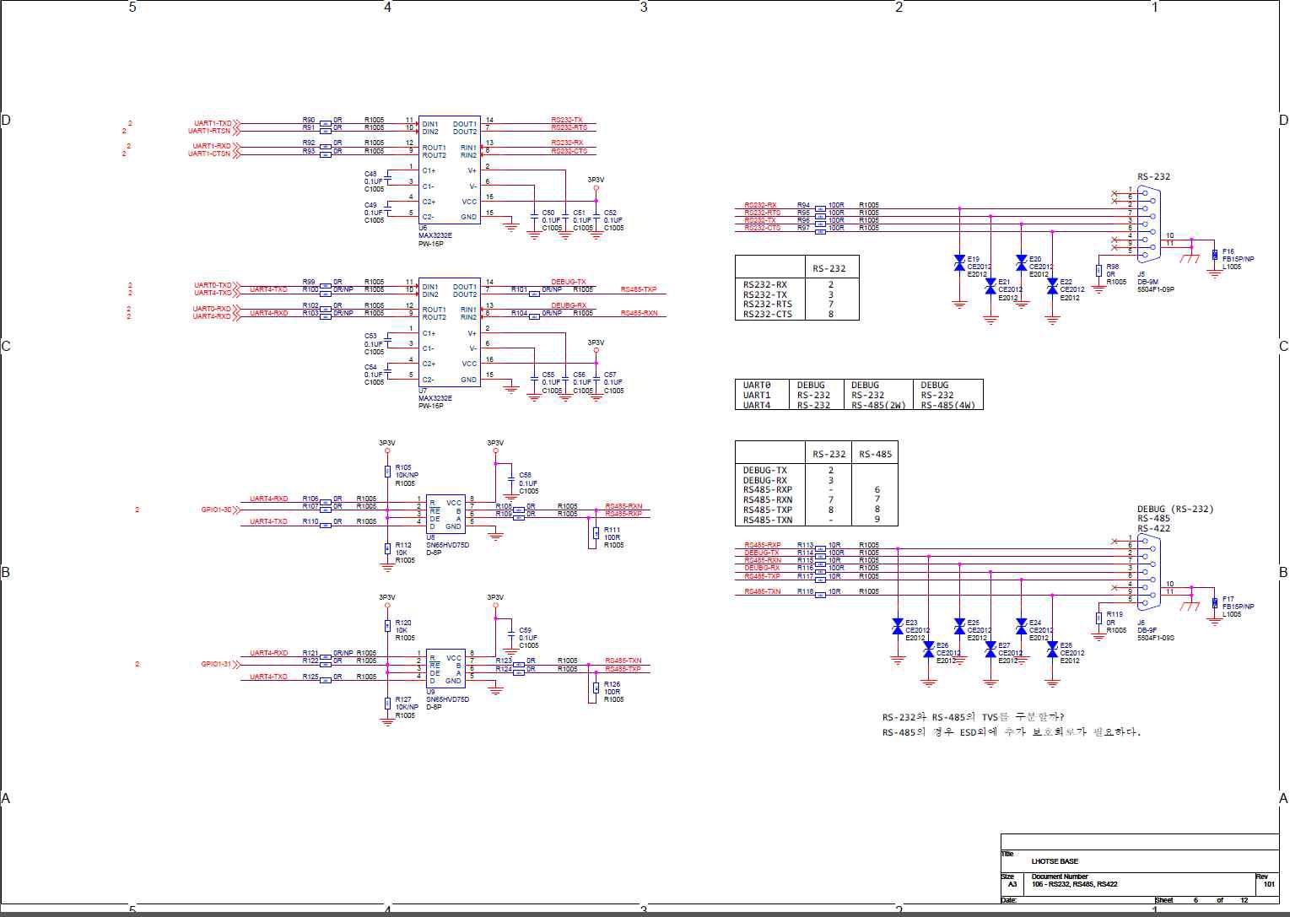Select capacitor C48 symbol
The height and width of the screenshot is (917, 1290).
pos(387,179)
